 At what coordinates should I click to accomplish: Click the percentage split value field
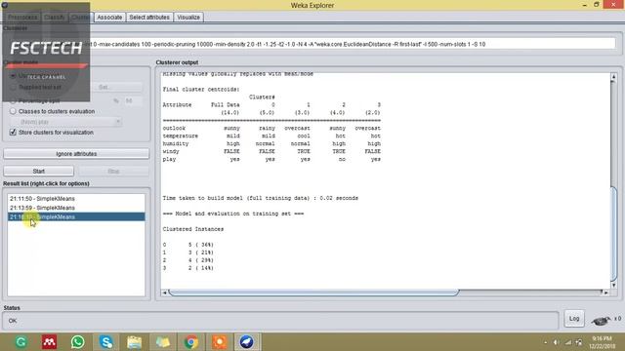tap(133, 101)
